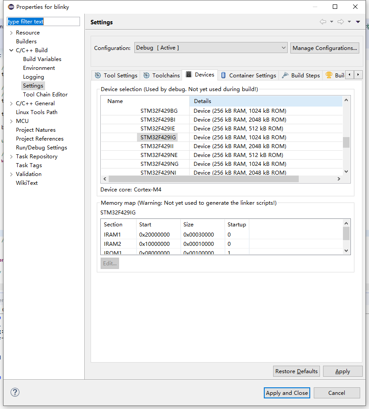Select Tool Chain Editor item
Screen dimensions: 369x409
pyautogui.click(x=45, y=95)
